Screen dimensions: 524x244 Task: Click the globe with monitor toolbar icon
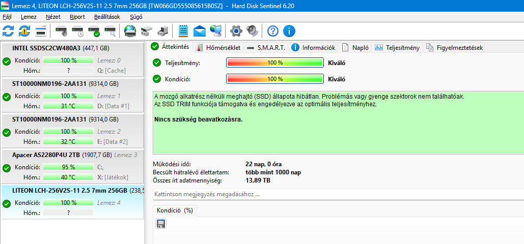pyautogui.click(x=216, y=31)
